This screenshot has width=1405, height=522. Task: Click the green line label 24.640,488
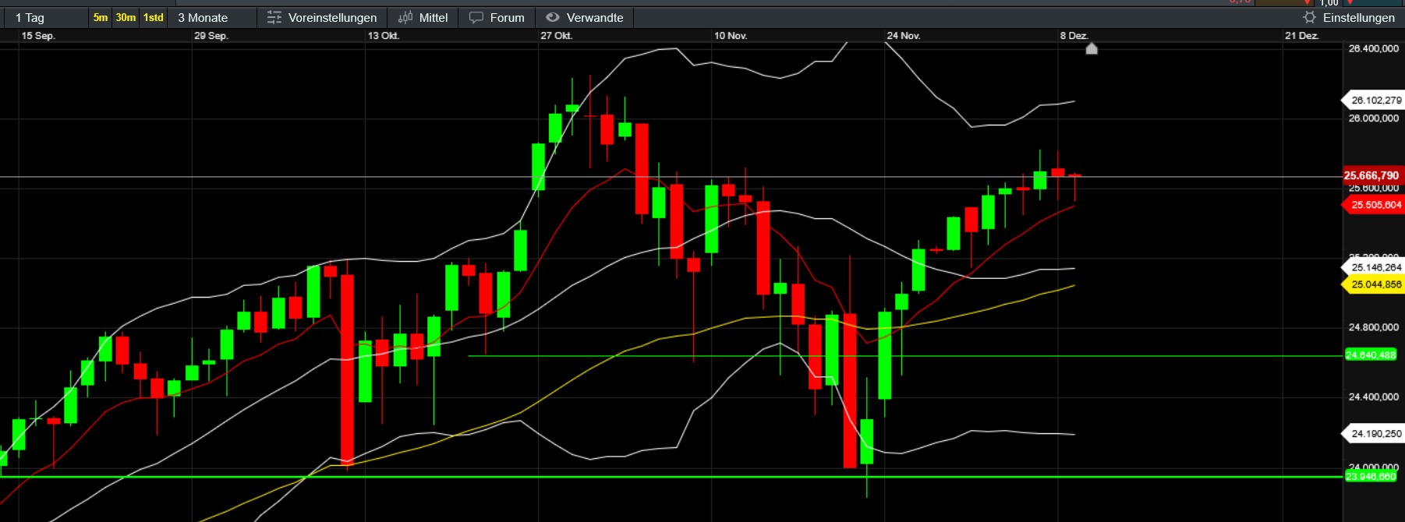coord(1371,355)
